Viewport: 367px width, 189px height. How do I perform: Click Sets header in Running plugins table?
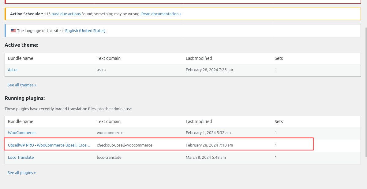click(279, 122)
